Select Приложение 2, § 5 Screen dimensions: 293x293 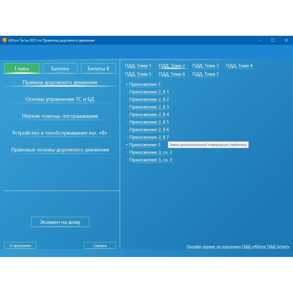coord(149,122)
